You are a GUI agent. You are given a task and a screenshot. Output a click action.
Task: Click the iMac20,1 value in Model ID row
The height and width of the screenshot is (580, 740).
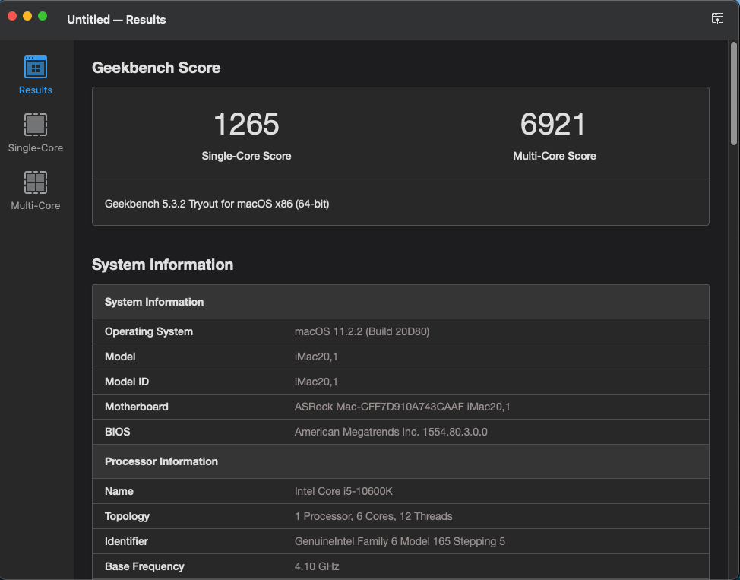point(316,382)
